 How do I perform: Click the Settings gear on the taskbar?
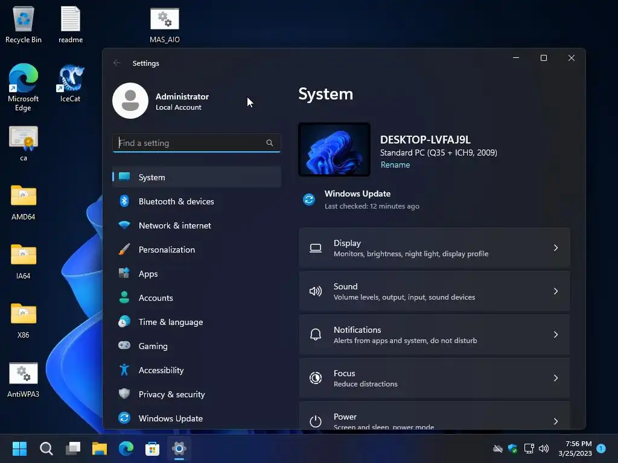pos(179,449)
